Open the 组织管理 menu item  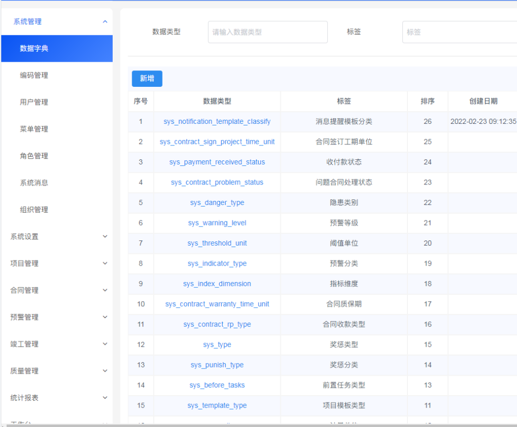[x=57, y=210]
